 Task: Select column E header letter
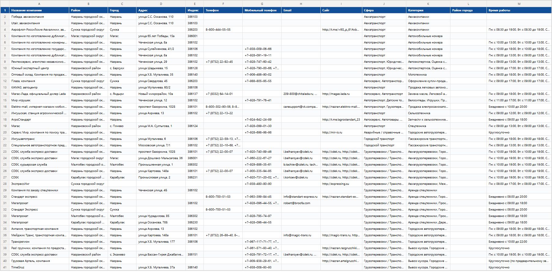[x=195, y=4]
